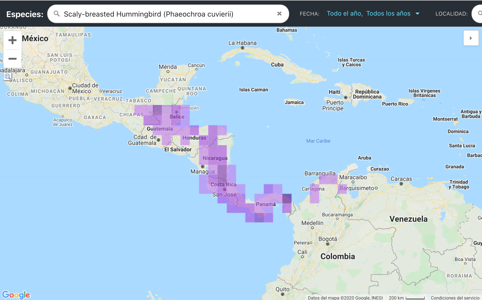
Task: Open 'Condiciones del servicio' link
Action: tap(455, 298)
